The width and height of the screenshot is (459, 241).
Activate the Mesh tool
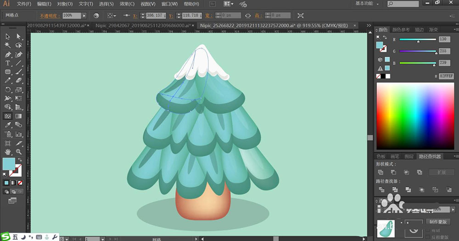[8, 116]
